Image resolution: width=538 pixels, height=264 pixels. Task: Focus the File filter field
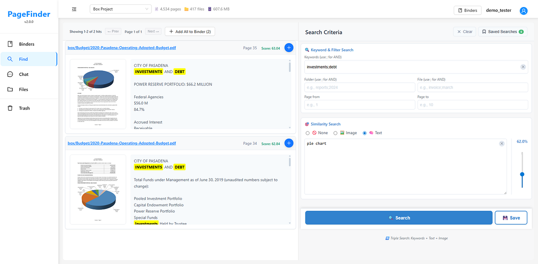pyautogui.click(x=473, y=88)
